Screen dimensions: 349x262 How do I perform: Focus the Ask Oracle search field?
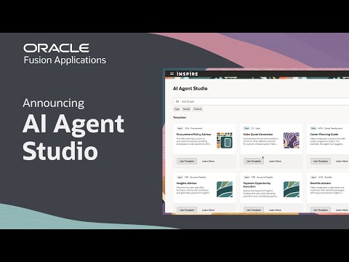tap(261, 101)
